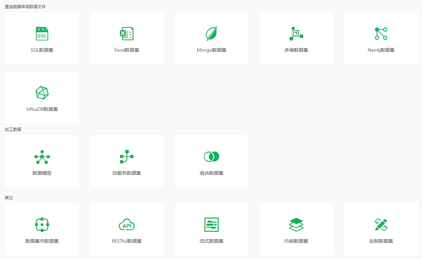The height and width of the screenshot is (259, 422).
Task: Click the InfluxDB数据集 polyhedron icon
Action: tap(42, 93)
